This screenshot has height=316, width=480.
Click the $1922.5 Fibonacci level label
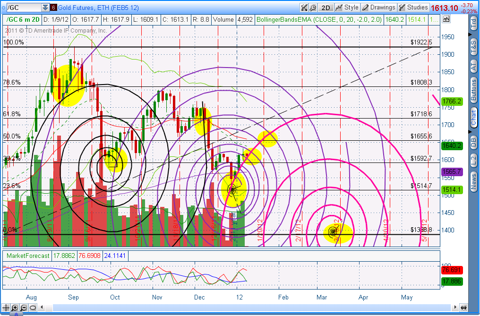(x=421, y=42)
